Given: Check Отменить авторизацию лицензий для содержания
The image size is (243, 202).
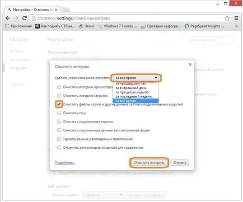Looking at the screenshot, I should click(x=59, y=148).
